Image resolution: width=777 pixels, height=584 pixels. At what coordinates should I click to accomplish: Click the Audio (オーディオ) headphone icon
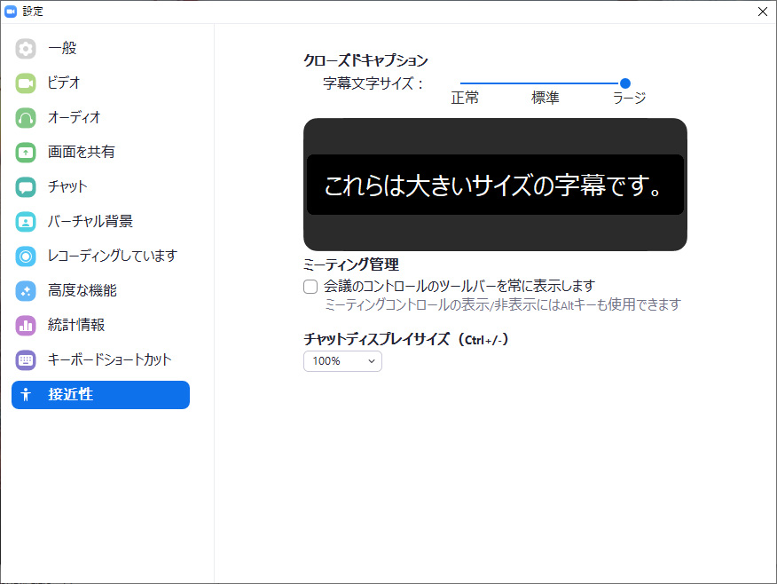26,118
